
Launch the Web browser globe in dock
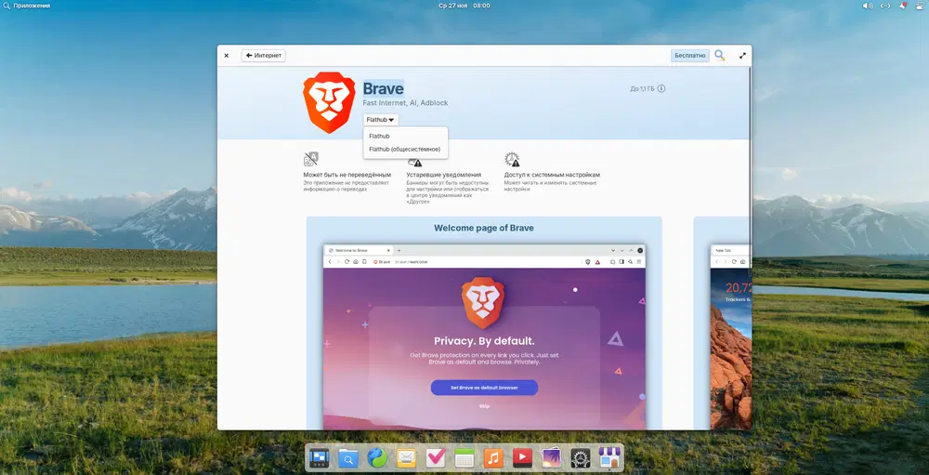[377, 457]
